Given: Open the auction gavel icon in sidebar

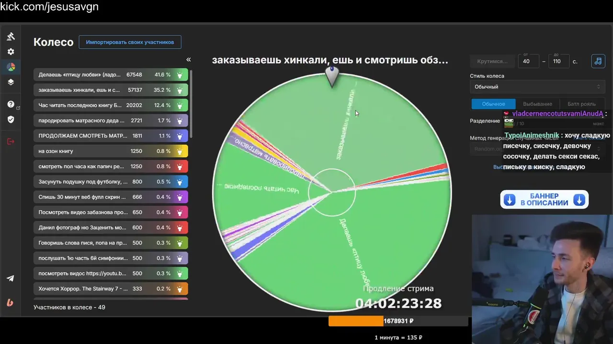Looking at the screenshot, I should tap(11, 36).
